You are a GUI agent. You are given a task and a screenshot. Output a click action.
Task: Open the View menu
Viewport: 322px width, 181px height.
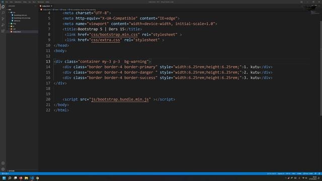(x=25, y=2)
